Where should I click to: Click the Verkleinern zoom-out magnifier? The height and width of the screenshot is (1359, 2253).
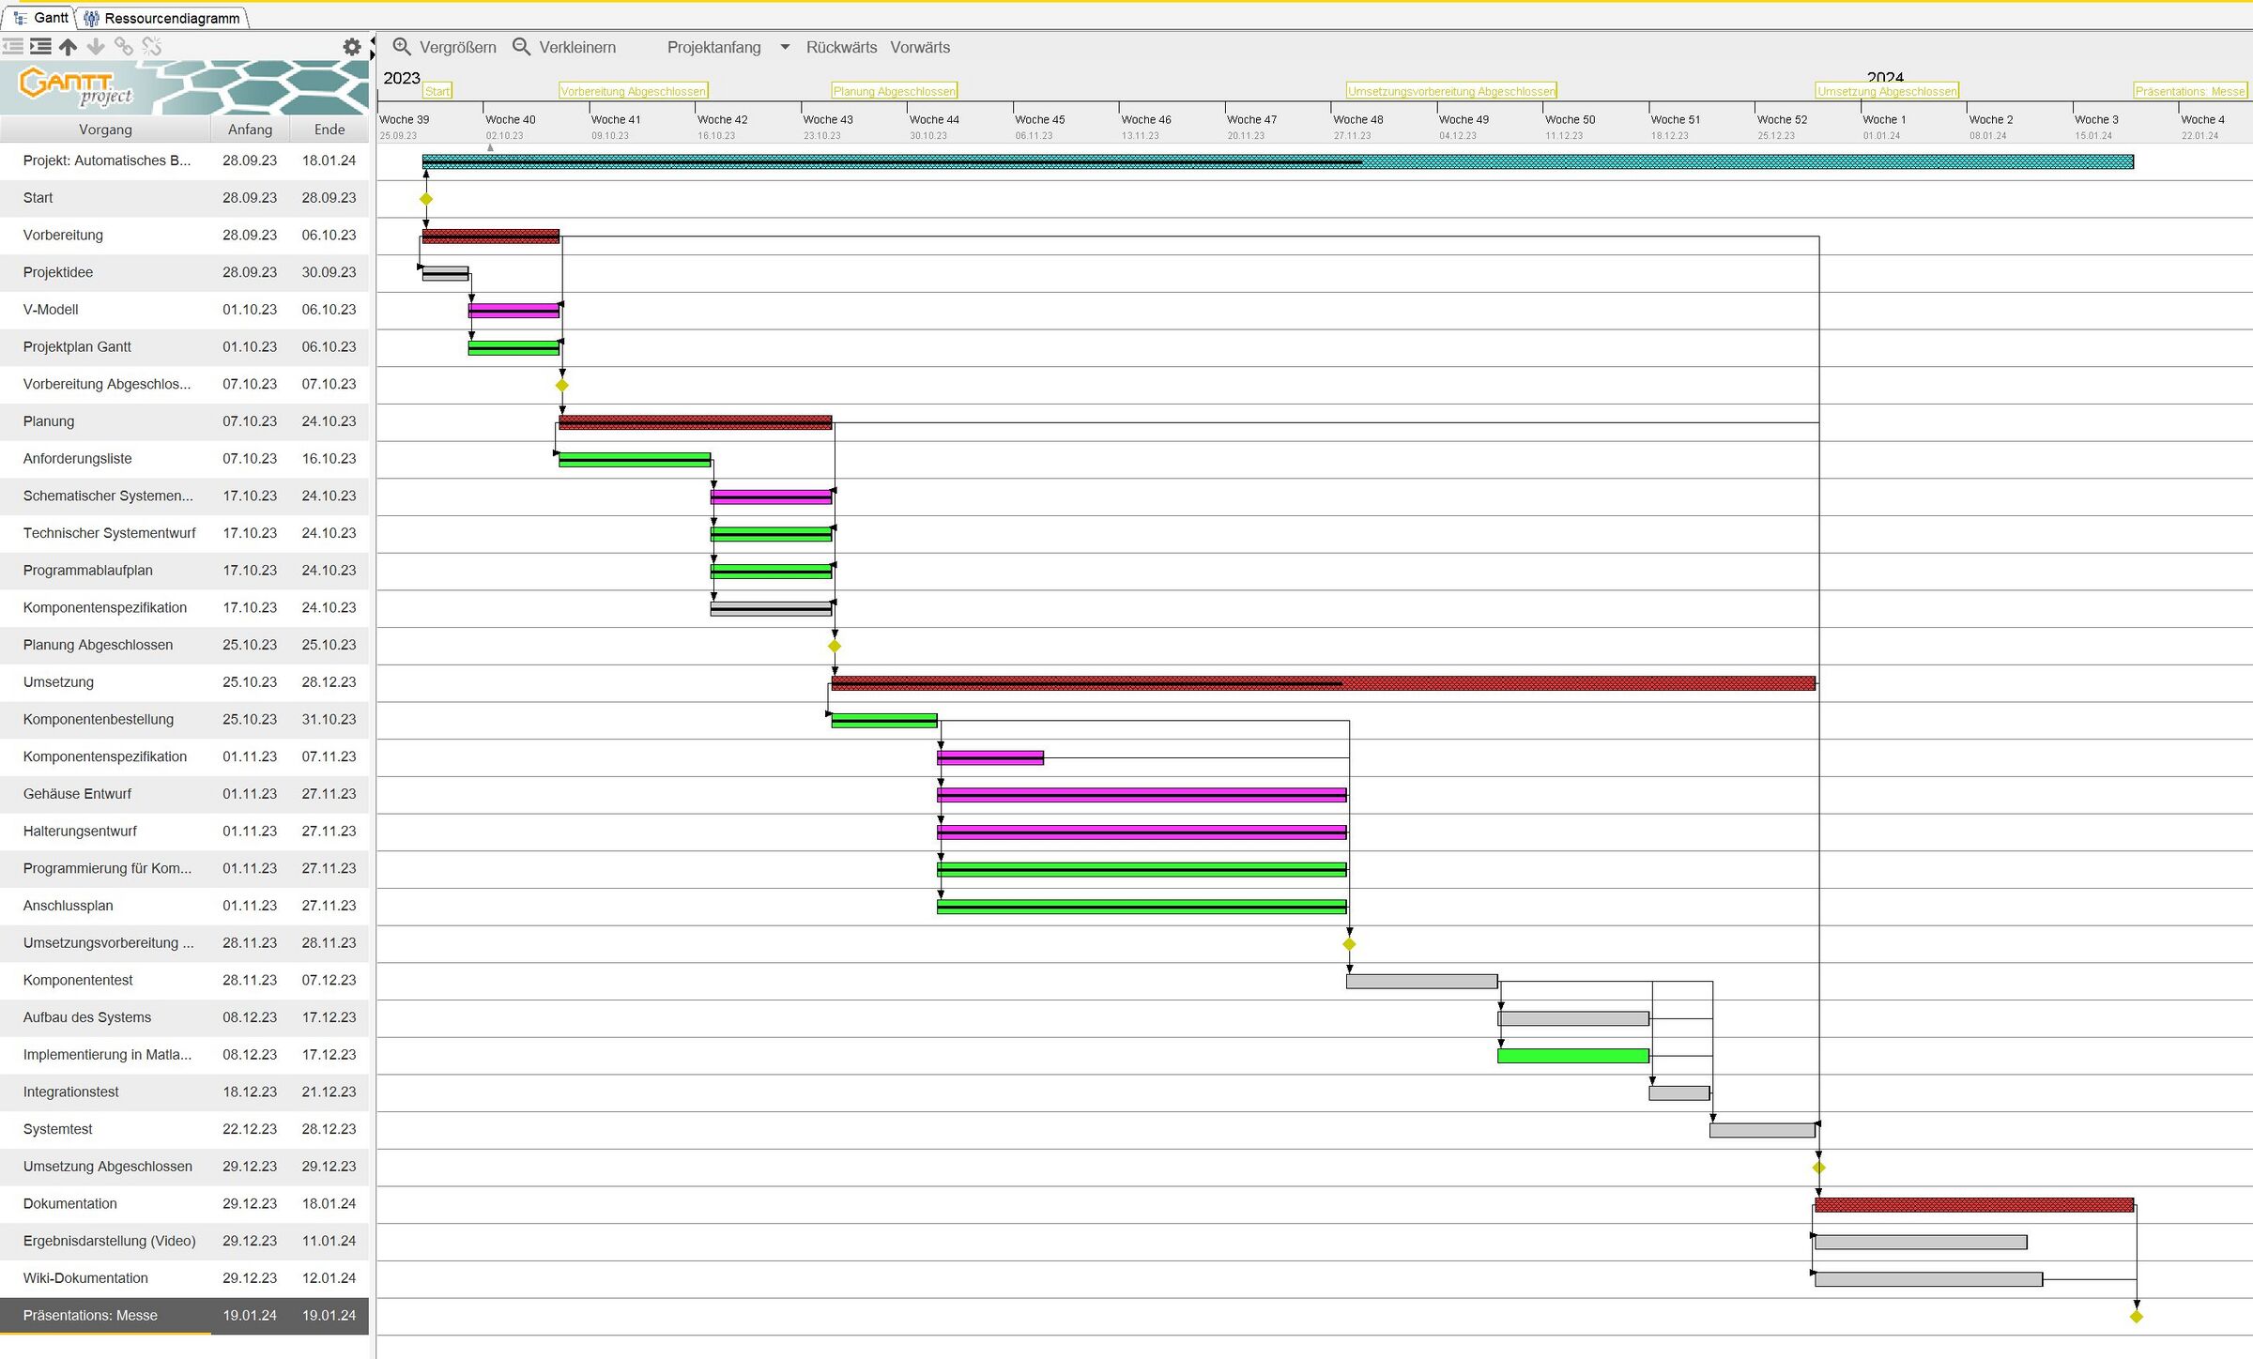pyautogui.click(x=522, y=47)
